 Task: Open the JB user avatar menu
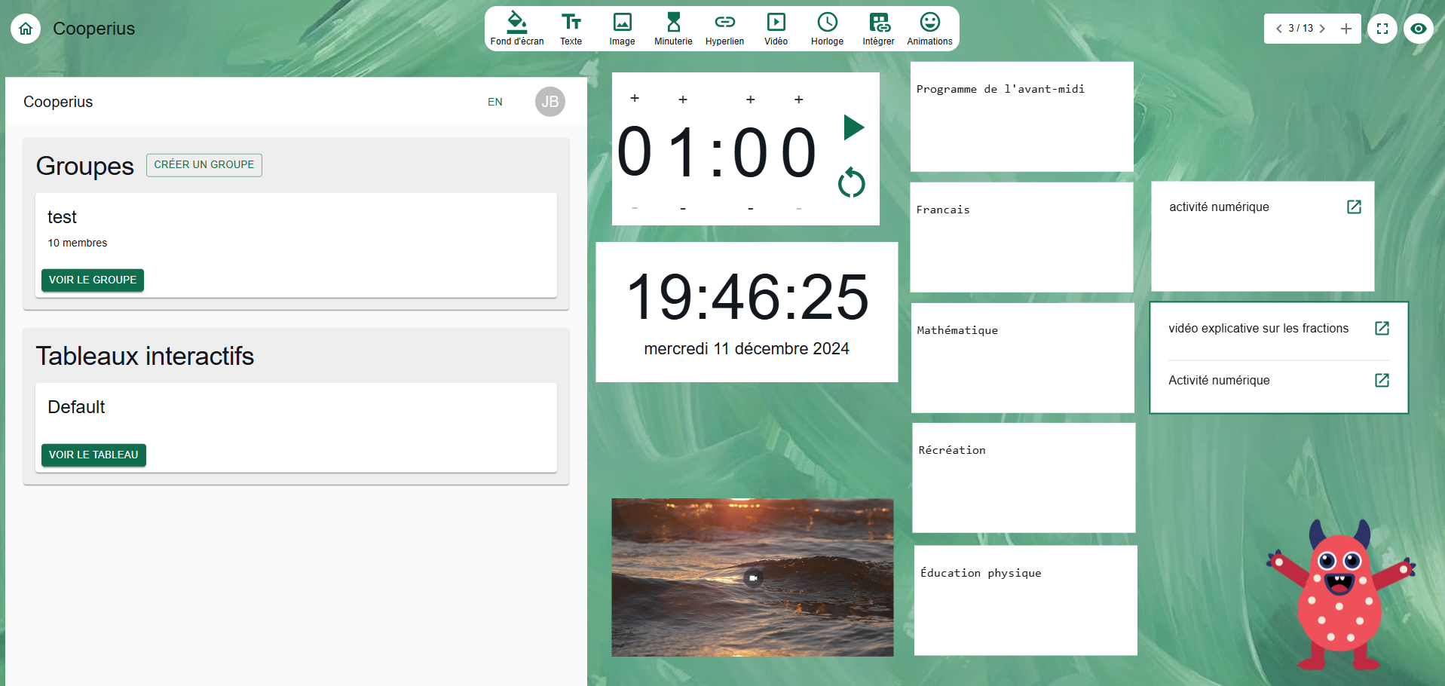coord(550,102)
